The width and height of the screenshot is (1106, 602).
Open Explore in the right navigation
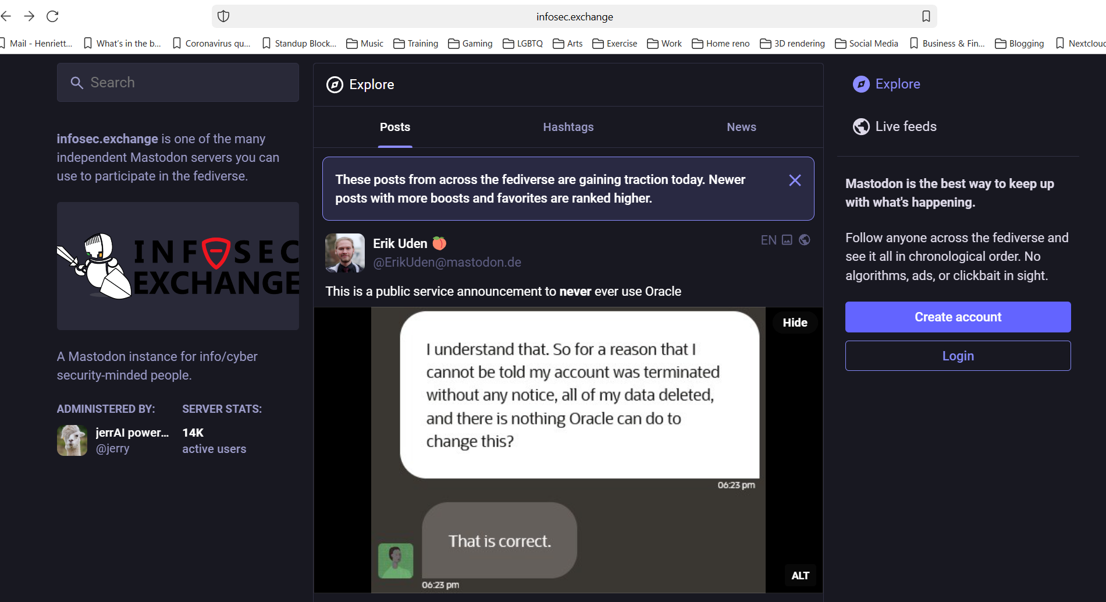[887, 84]
